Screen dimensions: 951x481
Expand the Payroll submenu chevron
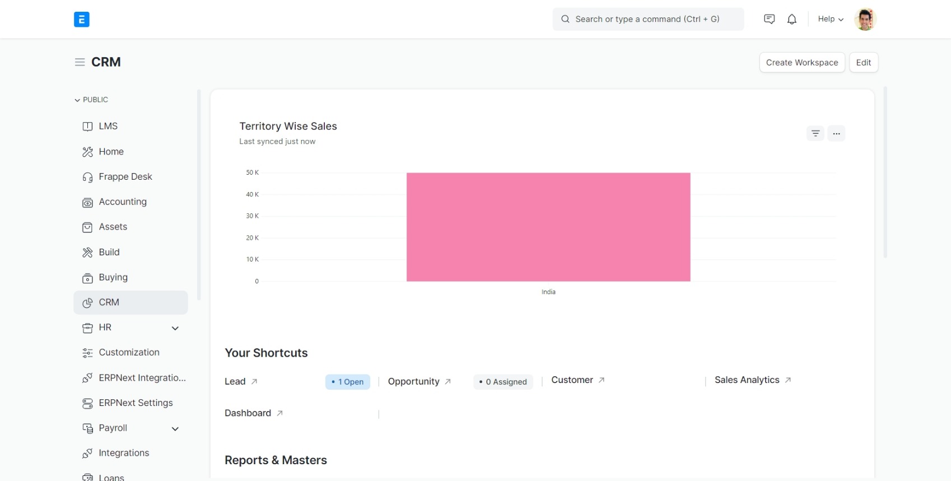pos(175,429)
